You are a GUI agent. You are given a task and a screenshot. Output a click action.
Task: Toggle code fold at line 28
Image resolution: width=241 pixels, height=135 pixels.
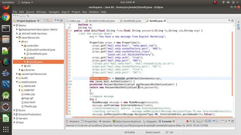(x=72, y=81)
